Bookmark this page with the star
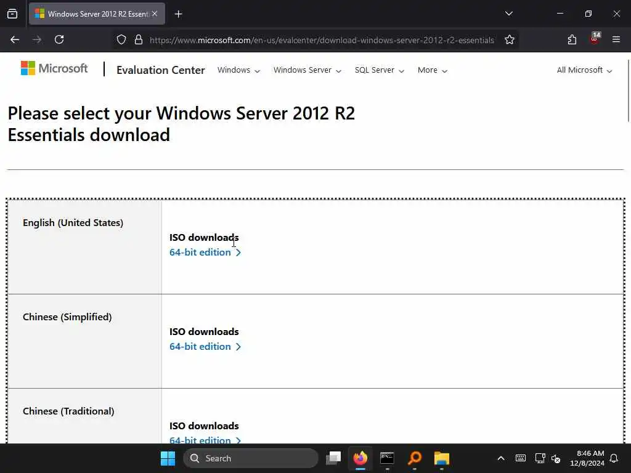This screenshot has height=473, width=631. (x=510, y=39)
